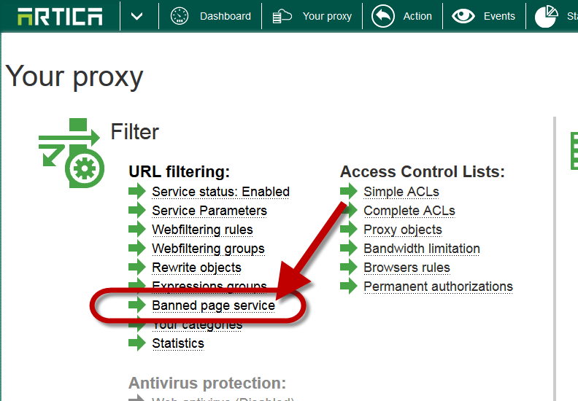Click the Artica logo
Image resolution: width=578 pixels, height=401 pixels.
pyautogui.click(x=60, y=17)
